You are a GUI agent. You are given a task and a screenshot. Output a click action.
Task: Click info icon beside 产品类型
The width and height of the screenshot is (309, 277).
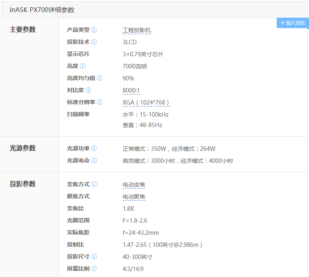(94, 30)
